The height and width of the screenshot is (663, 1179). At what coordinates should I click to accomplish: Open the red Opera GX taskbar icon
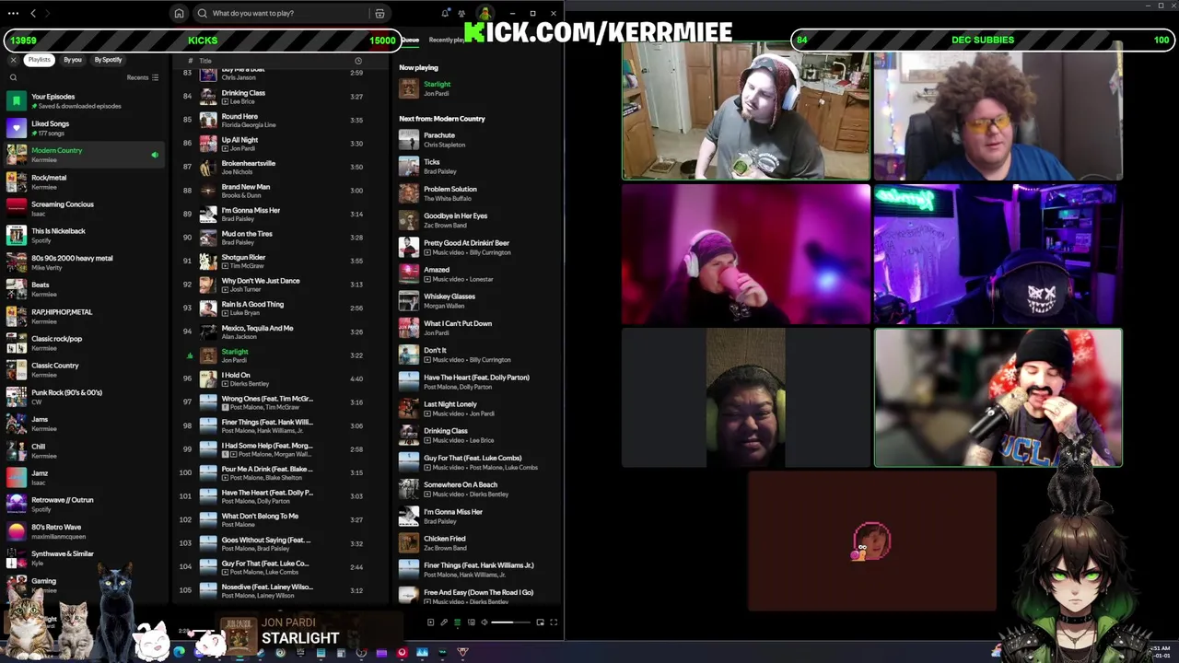tap(402, 653)
